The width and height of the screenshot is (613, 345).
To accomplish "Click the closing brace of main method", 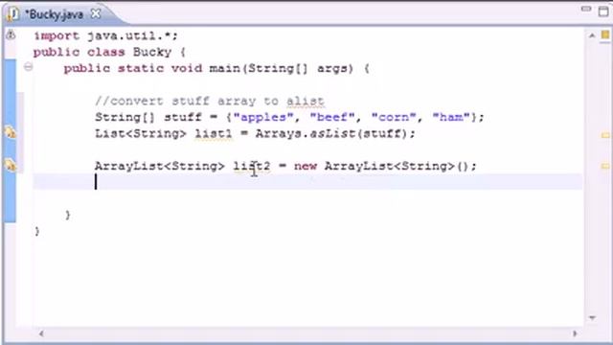I will point(68,215).
